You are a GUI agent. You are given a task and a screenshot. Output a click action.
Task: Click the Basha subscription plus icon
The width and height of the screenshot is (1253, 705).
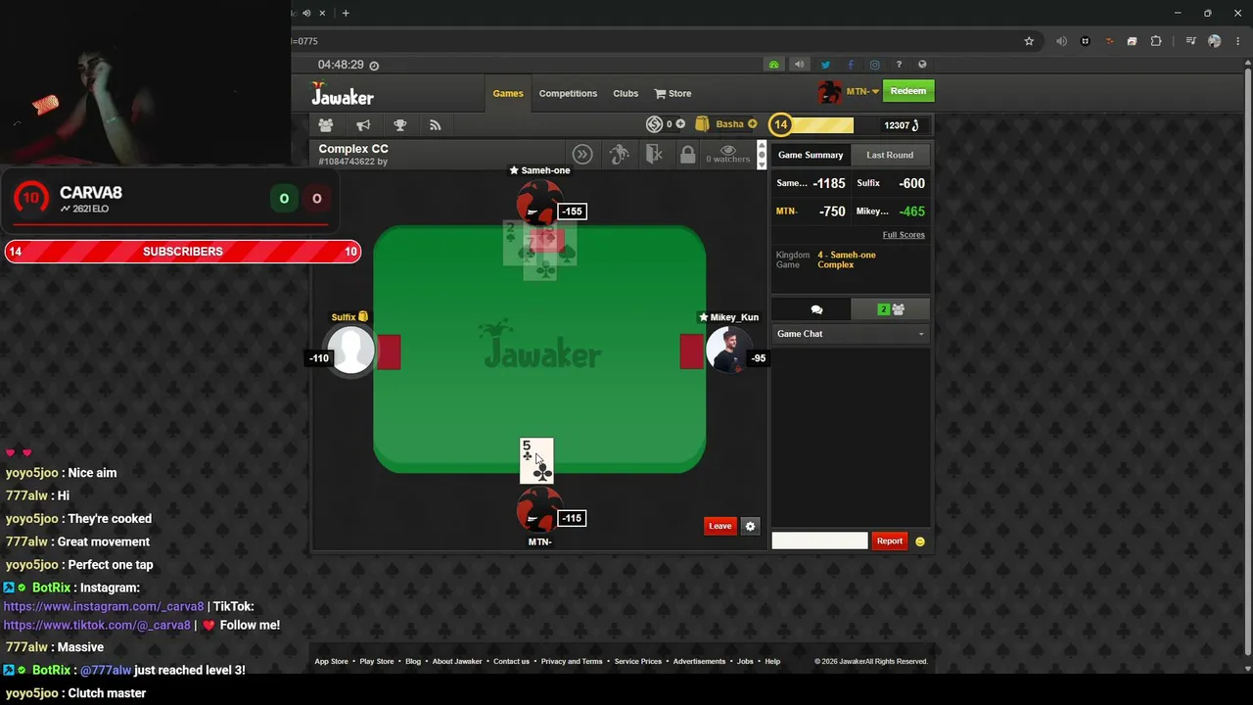pyautogui.click(x=752, y=124)
